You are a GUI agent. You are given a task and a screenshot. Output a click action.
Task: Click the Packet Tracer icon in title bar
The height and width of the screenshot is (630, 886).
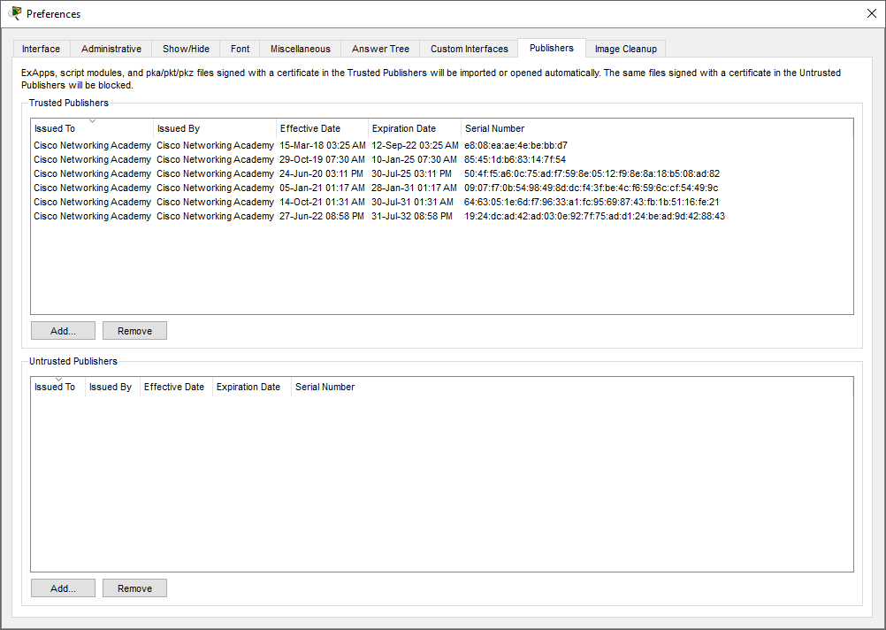tap(14, 13)
